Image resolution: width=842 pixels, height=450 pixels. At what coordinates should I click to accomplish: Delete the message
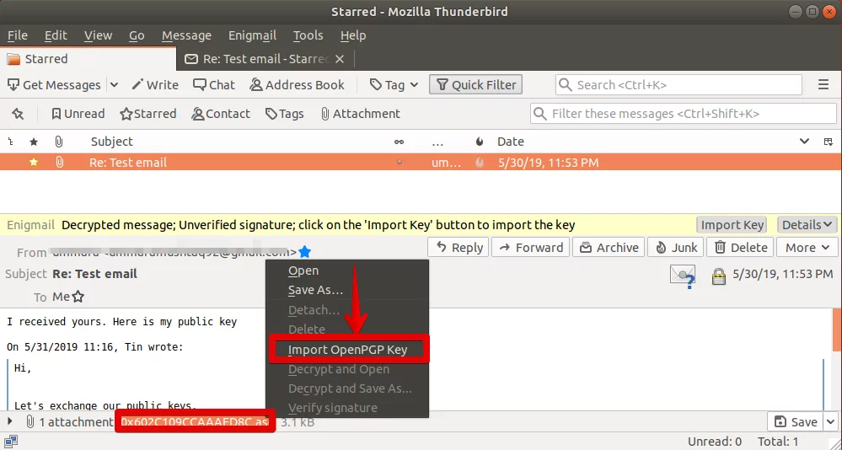[x=741, y=248]
